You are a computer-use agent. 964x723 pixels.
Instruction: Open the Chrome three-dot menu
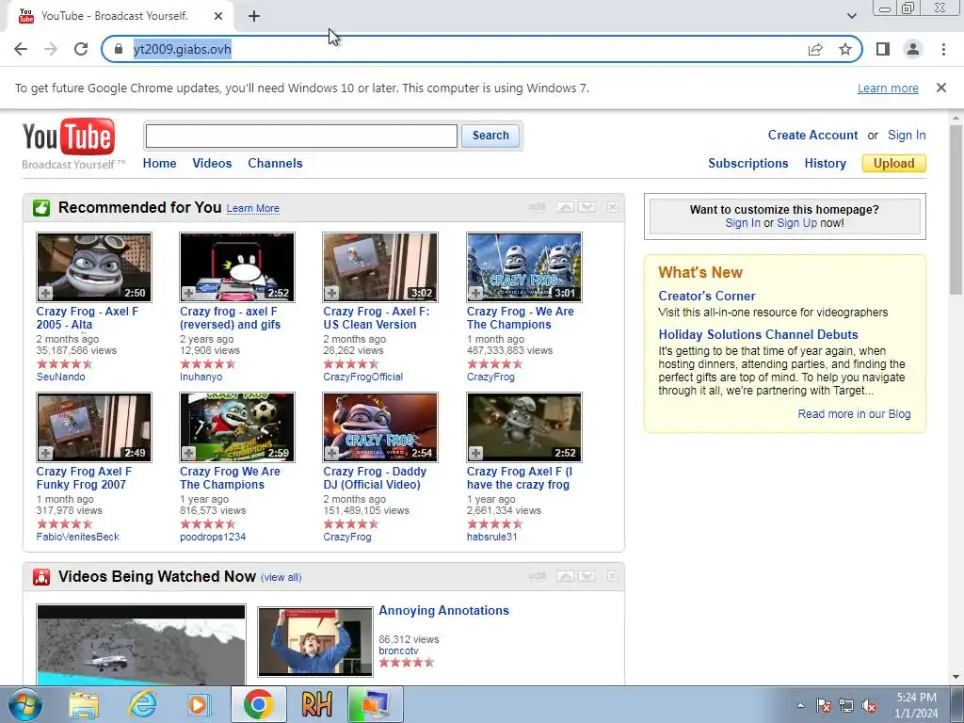[943, 49]
